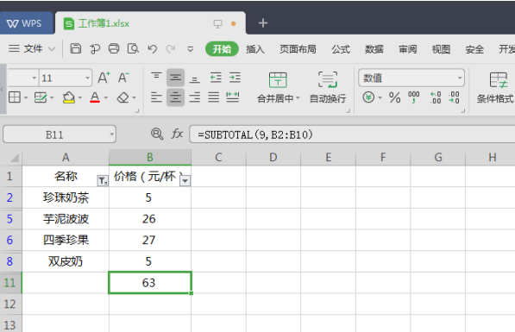Switch to the 插入 tab

point(255,49)
